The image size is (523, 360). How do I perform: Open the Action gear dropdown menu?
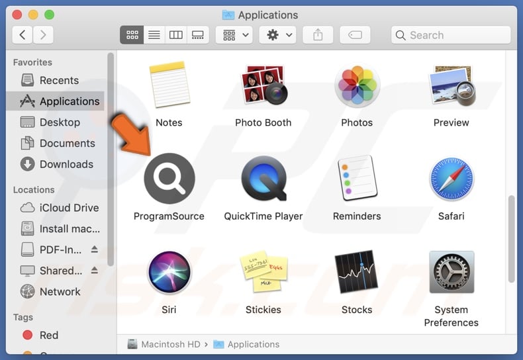[278, 34]
